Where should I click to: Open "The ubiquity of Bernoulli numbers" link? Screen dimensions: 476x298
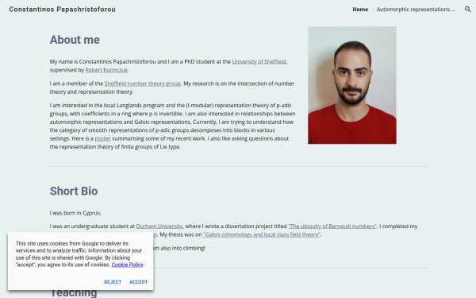click(332, 226)
